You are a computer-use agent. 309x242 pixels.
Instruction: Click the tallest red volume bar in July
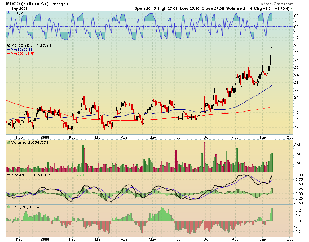[x=204, y=157]
